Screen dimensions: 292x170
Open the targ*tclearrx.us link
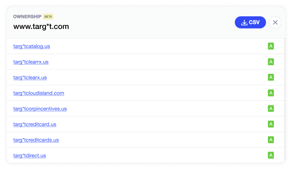click(31, 62)
